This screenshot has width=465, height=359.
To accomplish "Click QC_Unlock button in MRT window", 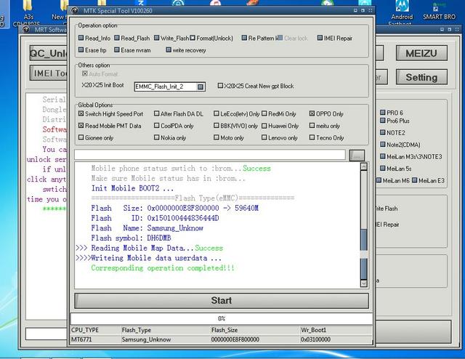I will click(49, 53).
